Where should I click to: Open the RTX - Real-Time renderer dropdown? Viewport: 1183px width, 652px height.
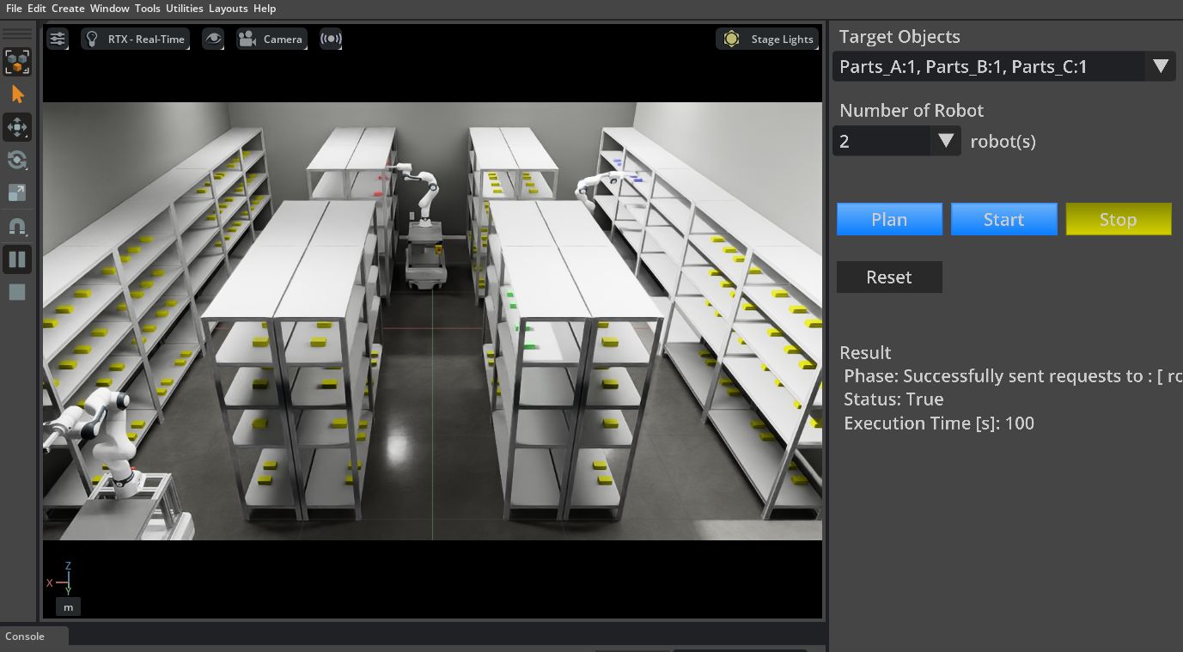pos(135,39)
